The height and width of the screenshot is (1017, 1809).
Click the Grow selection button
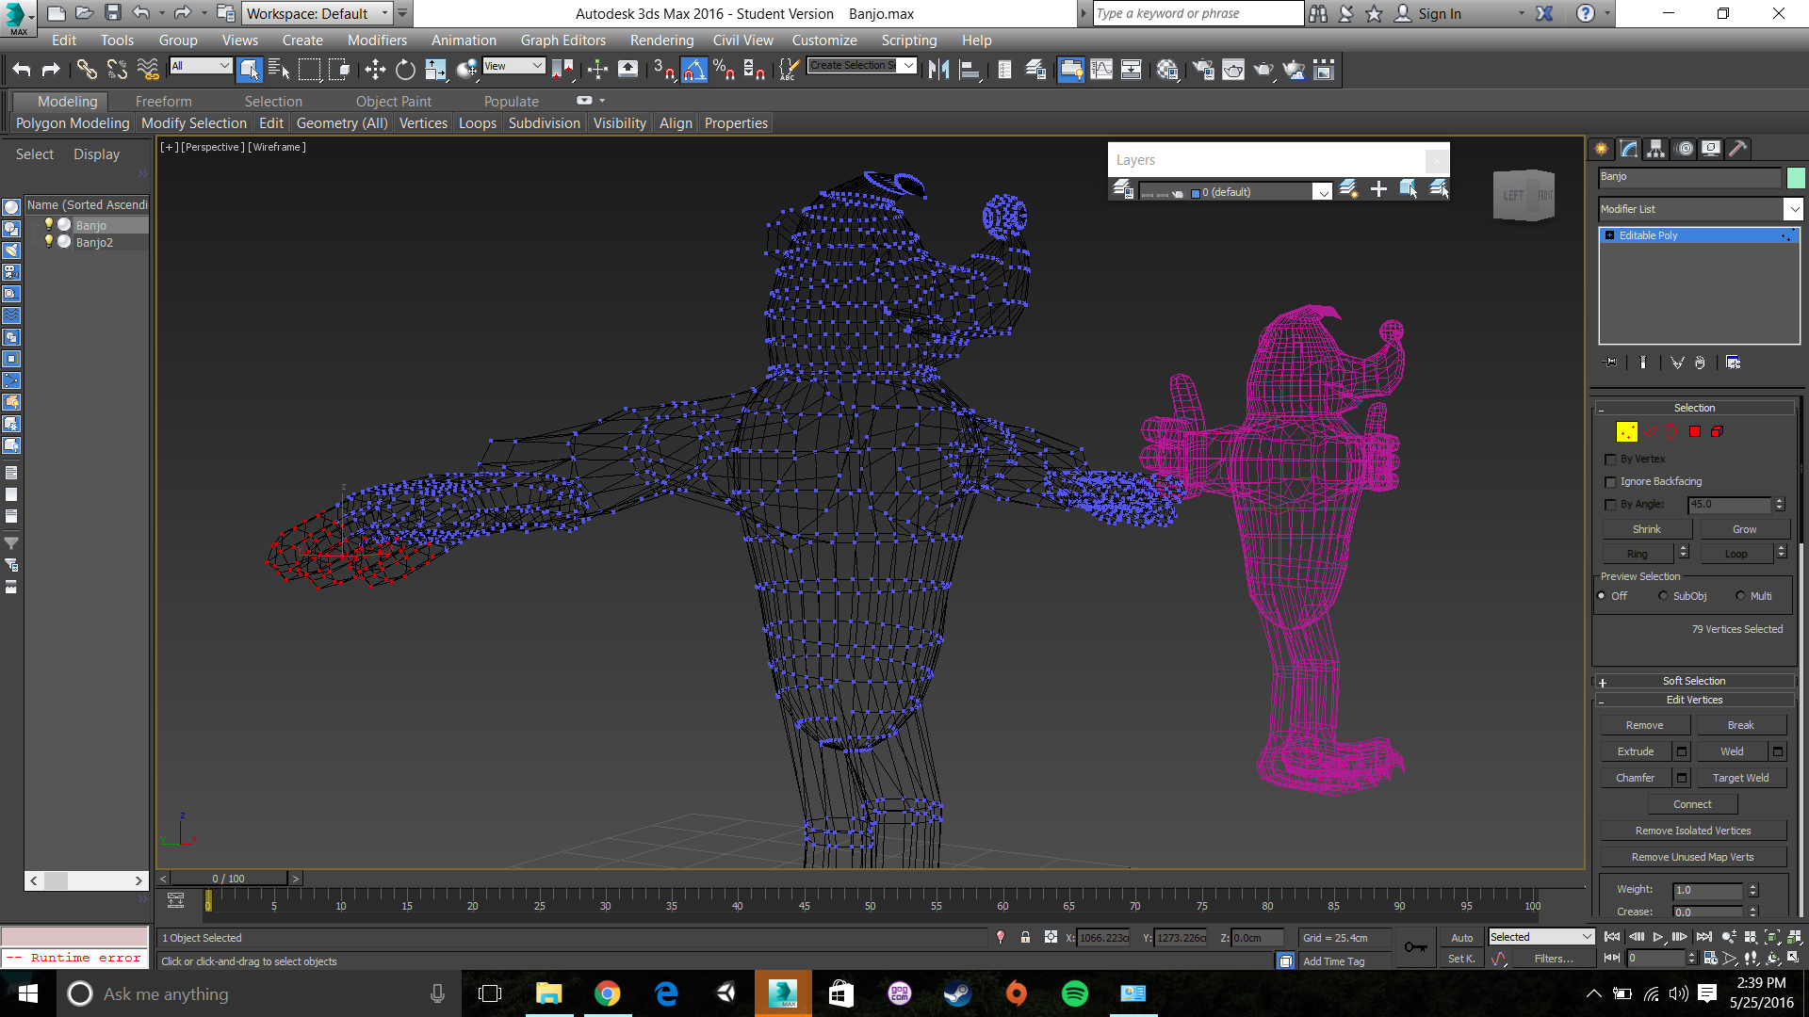tap(1744, 529)
